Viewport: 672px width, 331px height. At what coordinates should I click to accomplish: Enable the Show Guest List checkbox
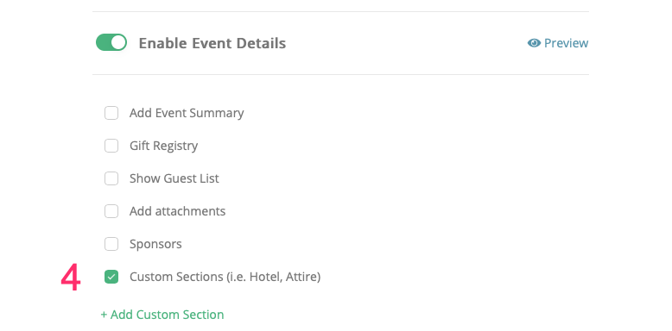tap(111, 178)
